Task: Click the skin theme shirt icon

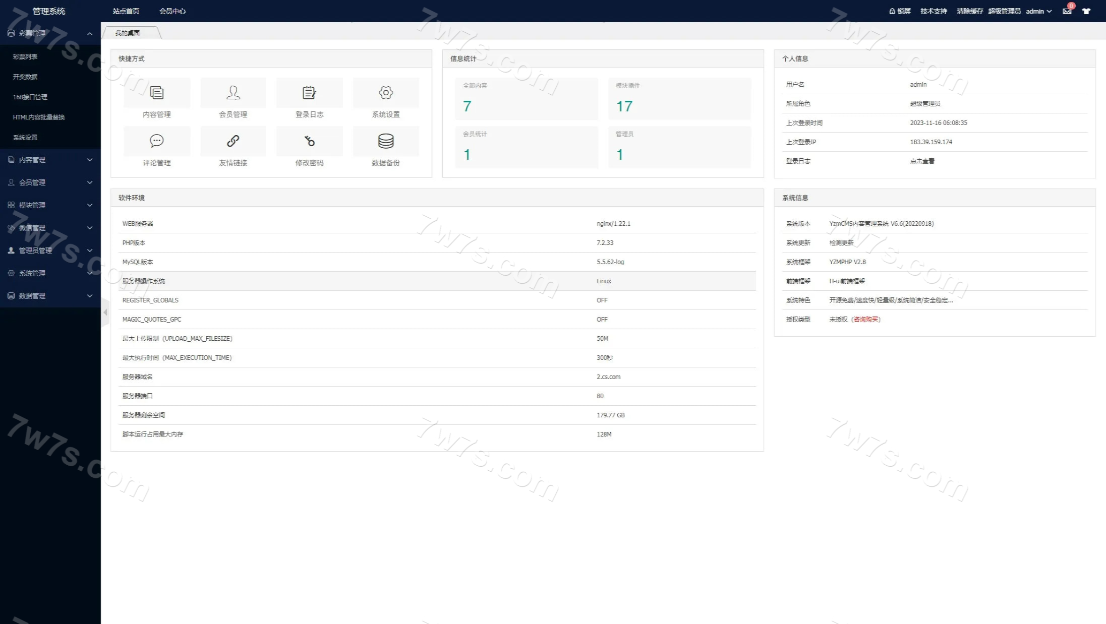Action: (x=1086, y=11)
